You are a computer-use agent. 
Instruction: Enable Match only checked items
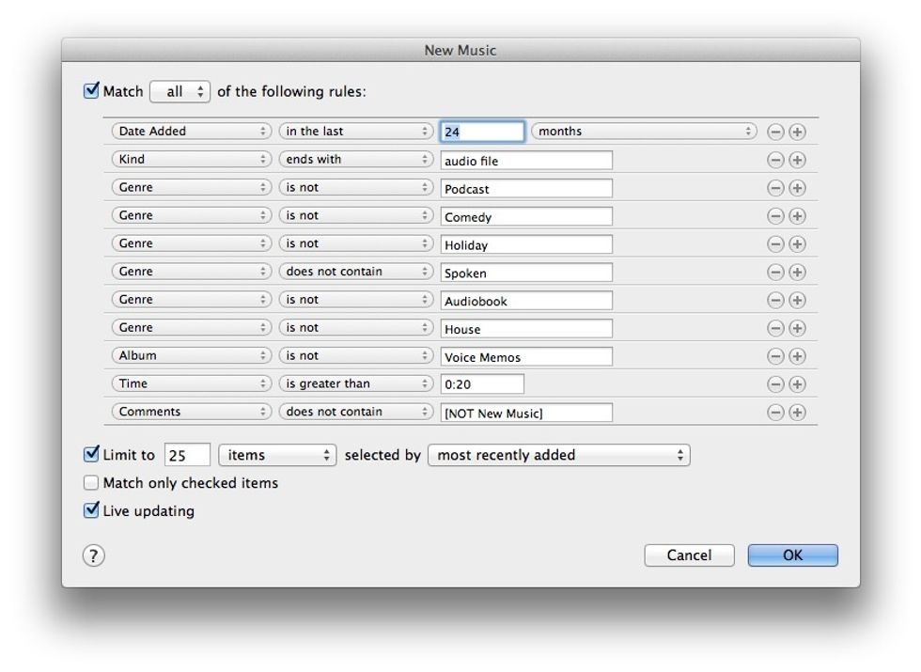click(x=91, y=483)
